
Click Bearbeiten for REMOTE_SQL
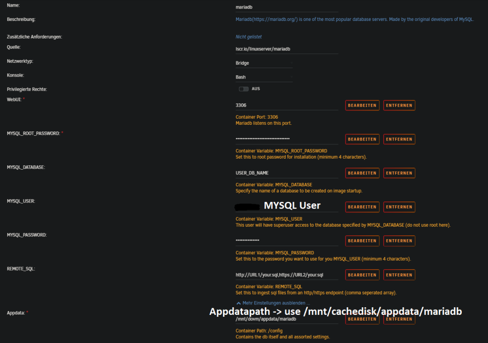362,275
